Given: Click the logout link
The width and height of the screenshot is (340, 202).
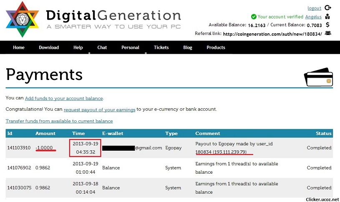Looking at the screenshot, I should 314,8.
